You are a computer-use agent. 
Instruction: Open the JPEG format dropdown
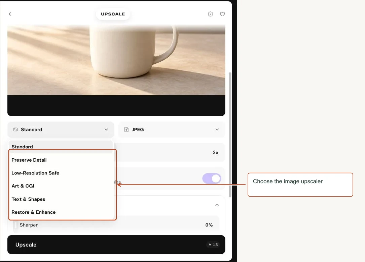point(172,129)
